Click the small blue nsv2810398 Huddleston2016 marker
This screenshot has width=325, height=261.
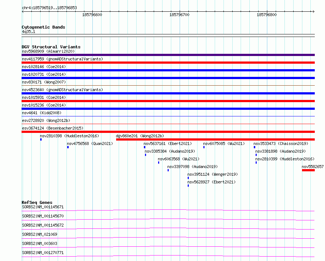tap(41, 139)
